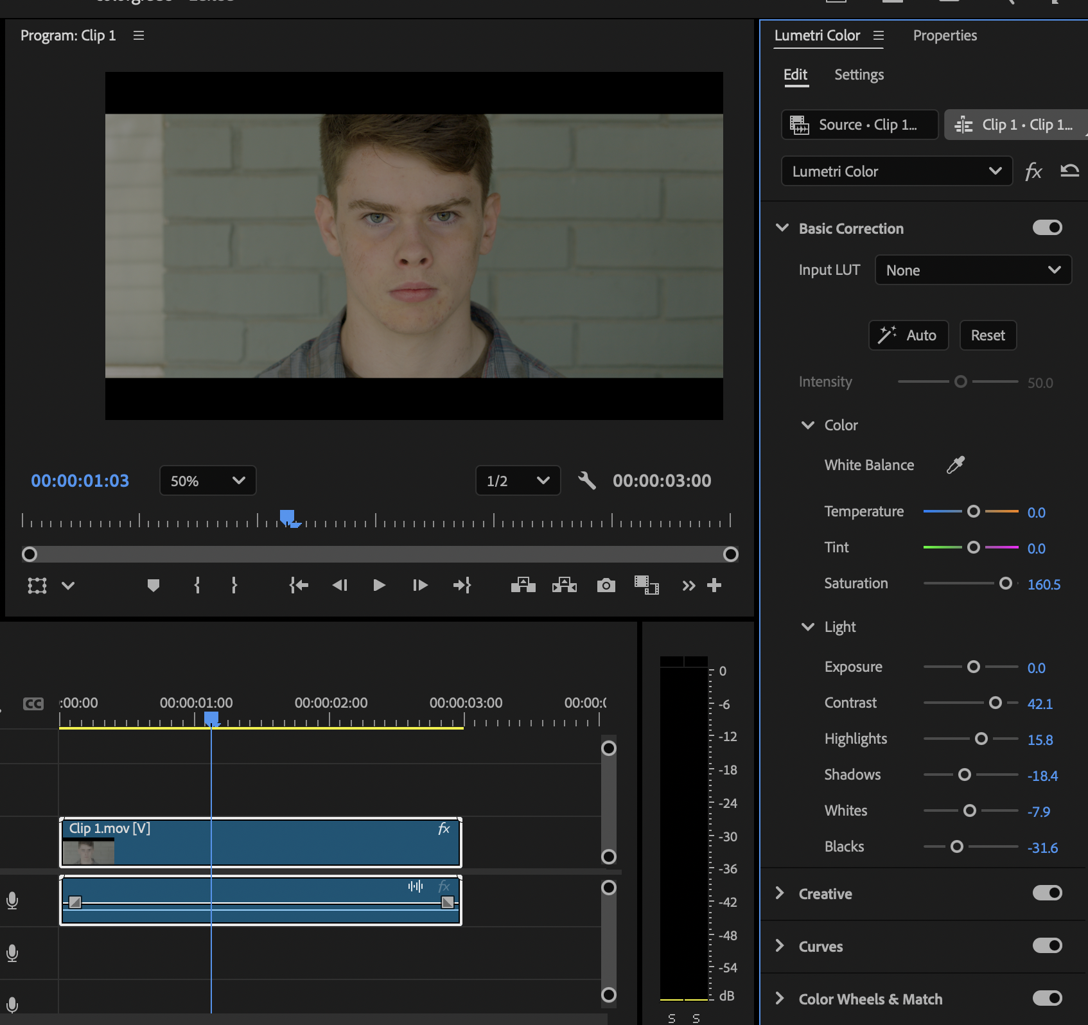Select the Source · Clip 1 tab

[x=860, y=125]
